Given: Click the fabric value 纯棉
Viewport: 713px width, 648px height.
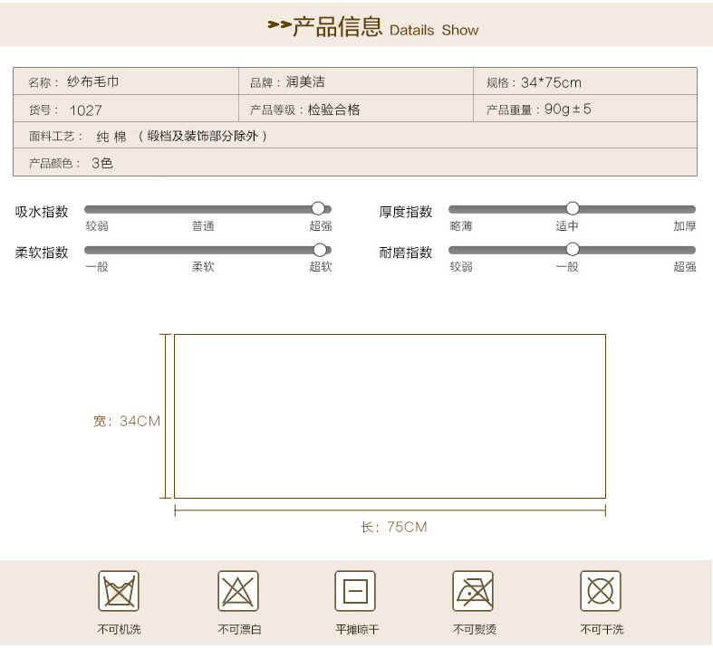Looking at the screenshot, I should click(x=111, y=137).
